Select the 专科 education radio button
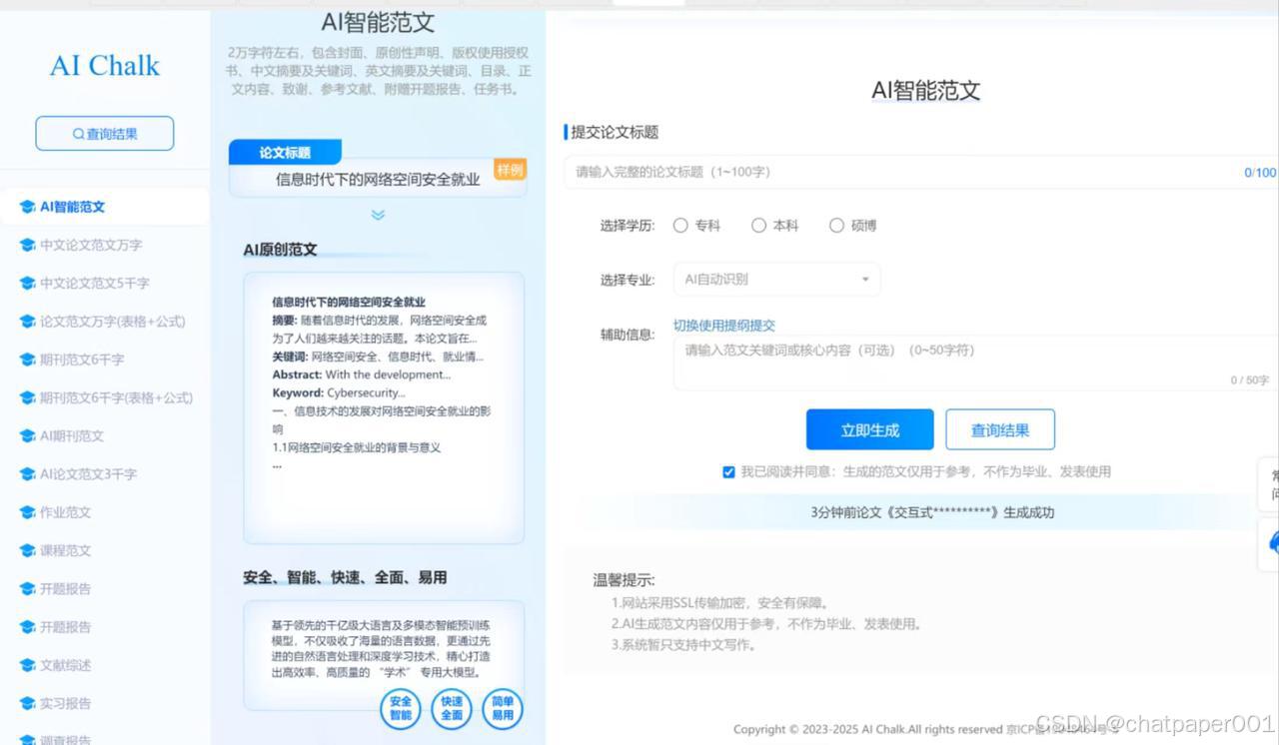This screenshot has width=1279, height=745. click(x=680, y=226)
